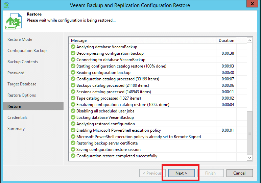Open the Summary wizard step
The width and height of the screenshot is (261, 183).
click(16, 129)
